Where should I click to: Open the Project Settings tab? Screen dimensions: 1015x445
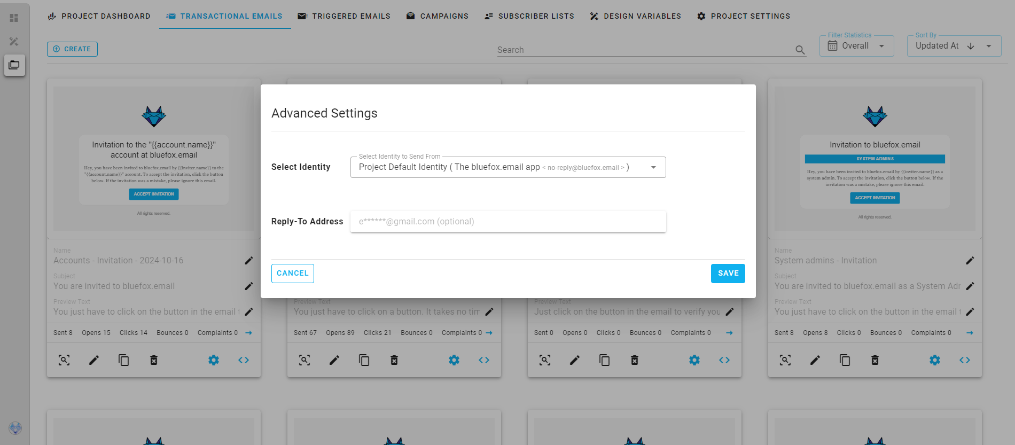pos(744,16)
